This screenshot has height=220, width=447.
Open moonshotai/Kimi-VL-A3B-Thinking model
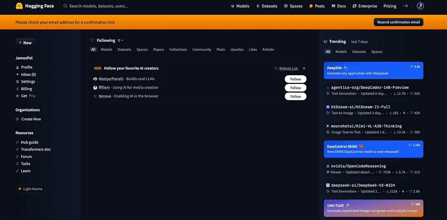374,129
